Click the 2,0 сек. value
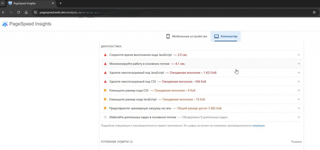Viewport: 320px width, 150px height. [x=182, y=55]
